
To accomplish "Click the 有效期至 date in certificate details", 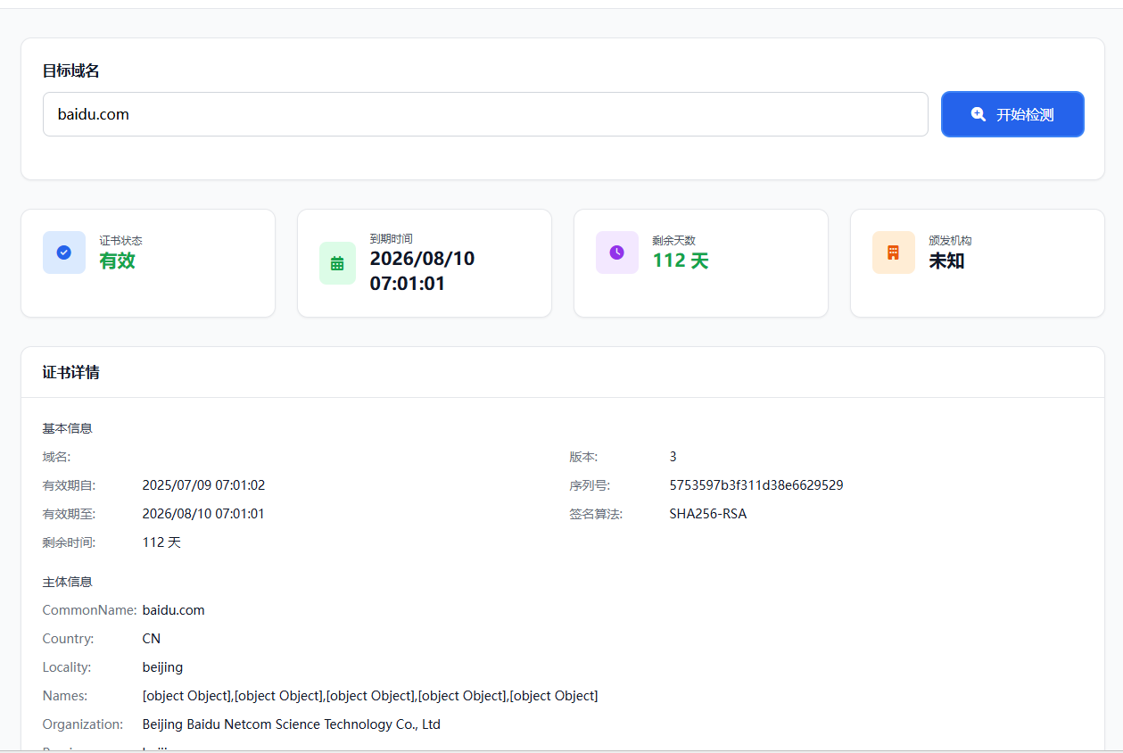I will pos(203,514).
